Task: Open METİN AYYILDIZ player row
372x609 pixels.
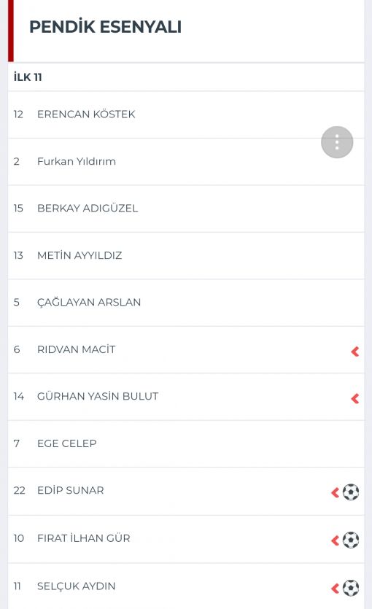Action: coord(186,255)
